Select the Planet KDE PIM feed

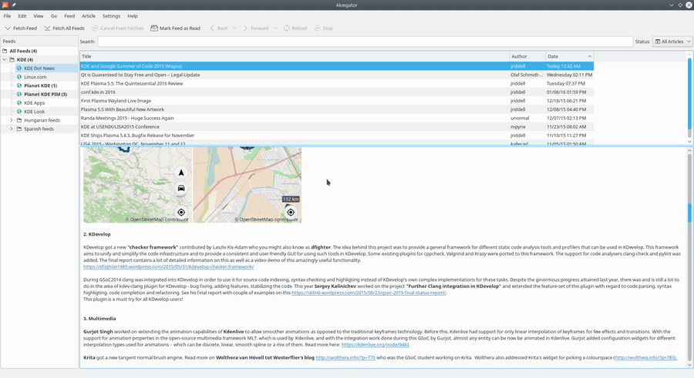pos(45,94)
